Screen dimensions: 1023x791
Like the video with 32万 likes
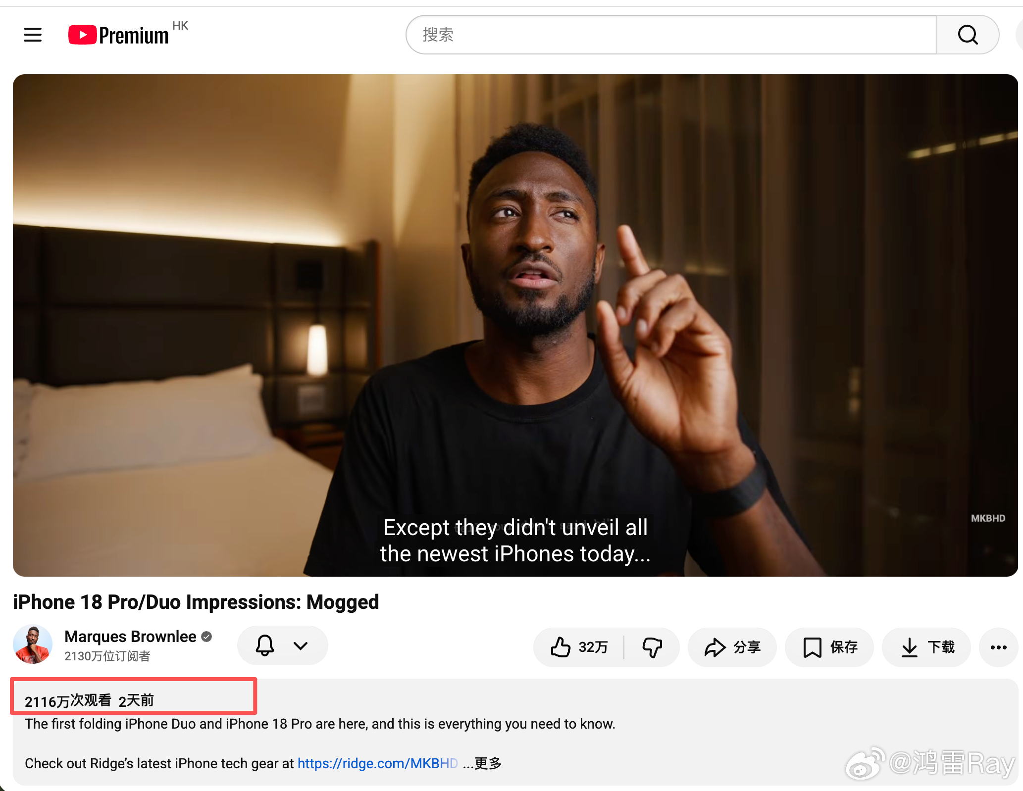click(579, 647)
